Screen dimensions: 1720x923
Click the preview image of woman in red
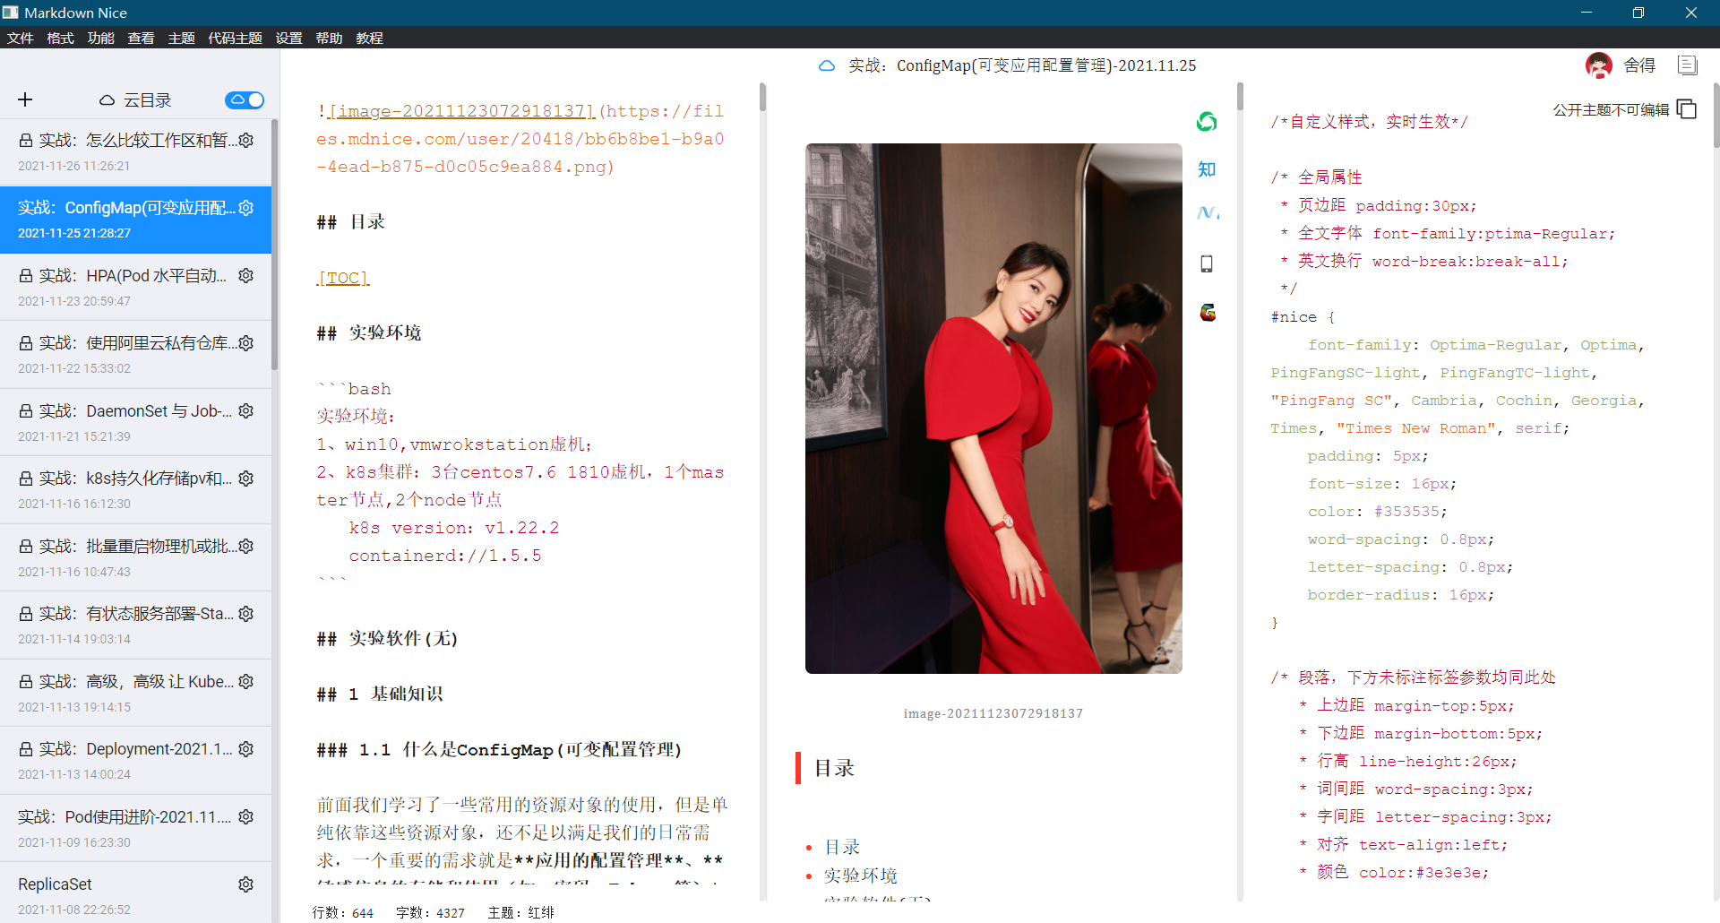(993, 409)
